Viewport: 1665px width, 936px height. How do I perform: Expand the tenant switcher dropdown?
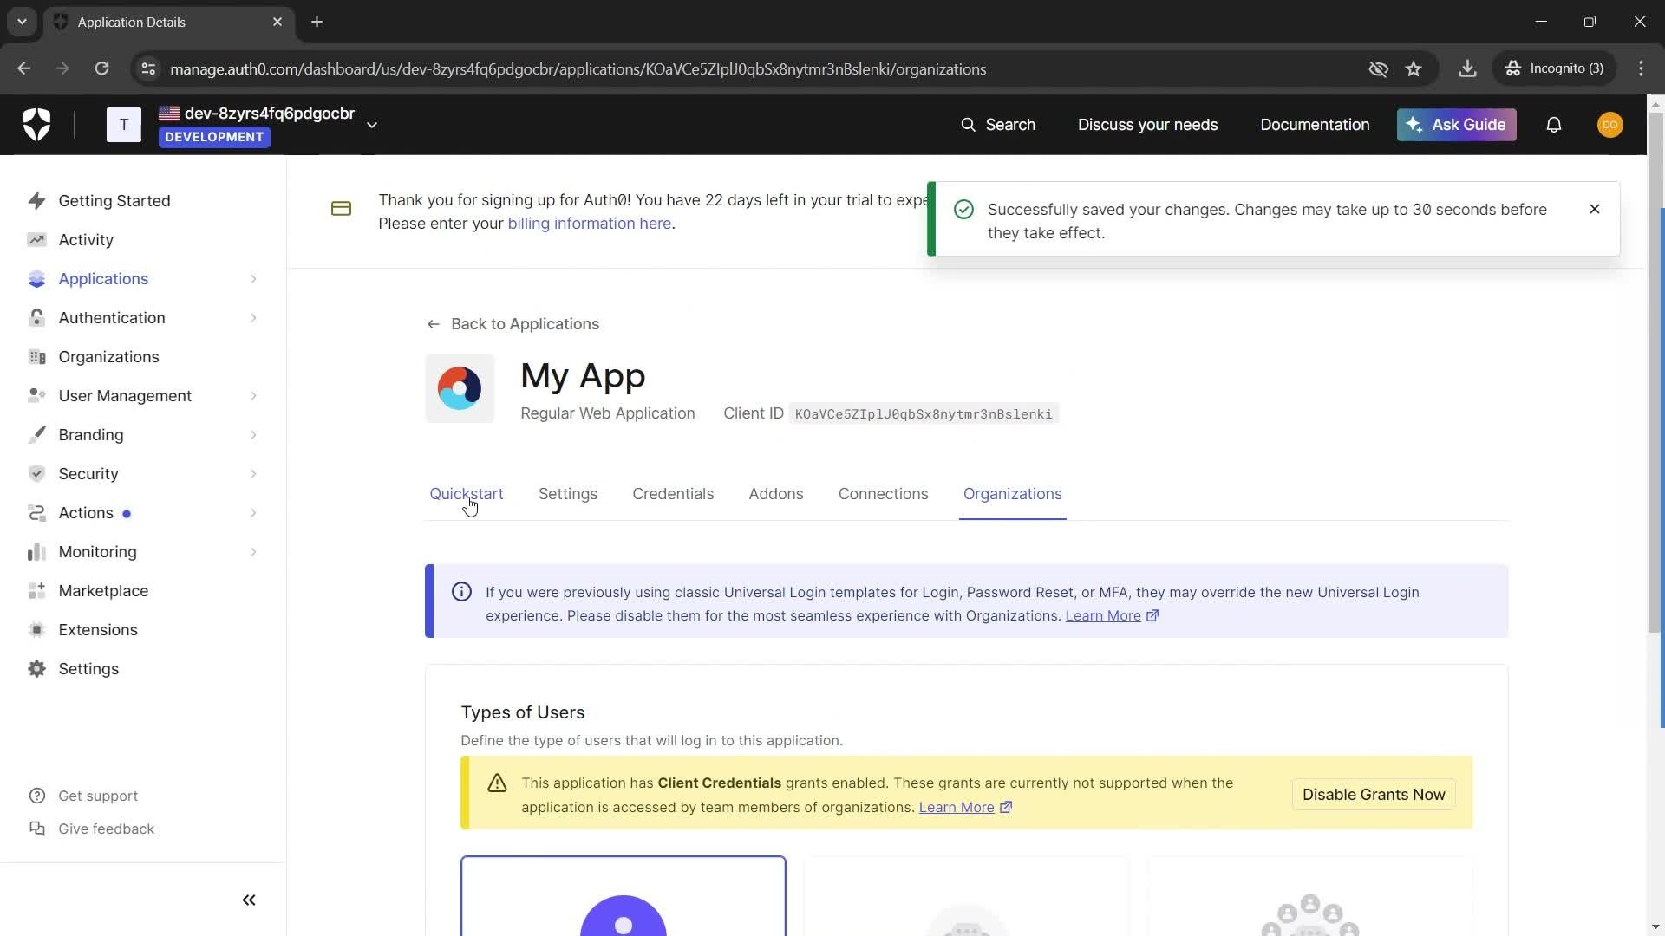372,126
